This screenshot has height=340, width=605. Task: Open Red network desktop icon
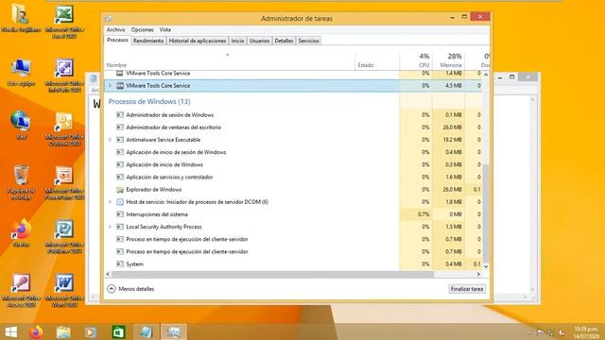coord(21,125)
